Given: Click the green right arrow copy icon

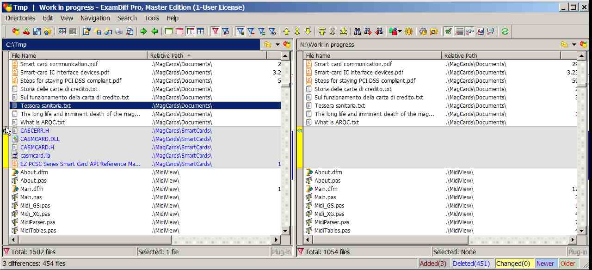Looking at the screenshot, I should [x=143, y=31].
